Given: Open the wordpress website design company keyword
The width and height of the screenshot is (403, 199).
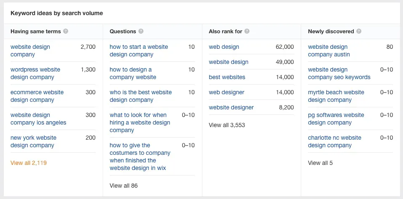Looking at the screenshot, I should 35,73.
